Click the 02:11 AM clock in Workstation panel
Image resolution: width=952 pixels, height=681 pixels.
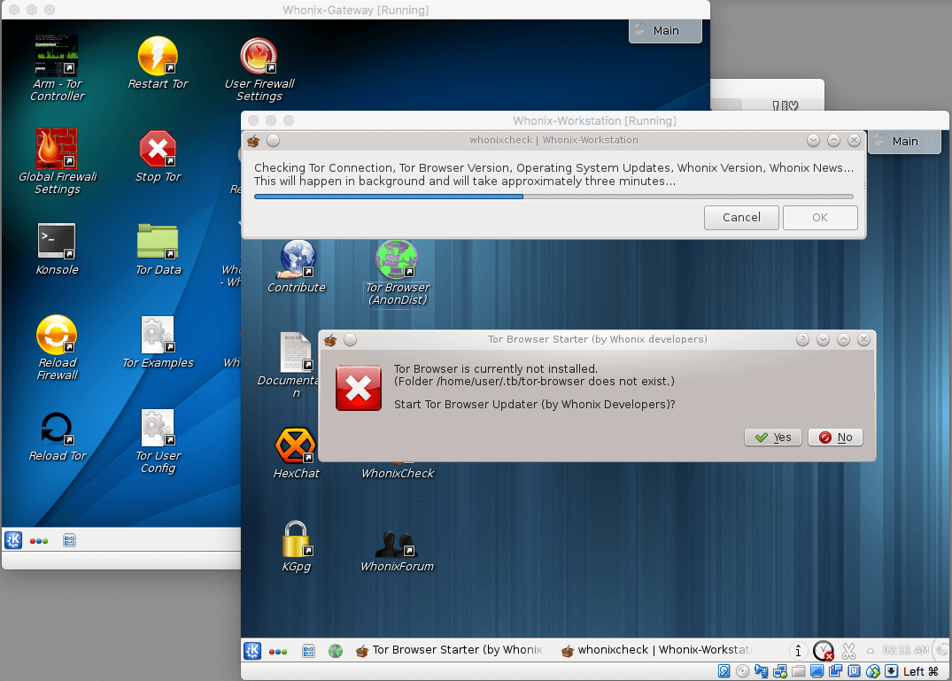pos(905,650)
